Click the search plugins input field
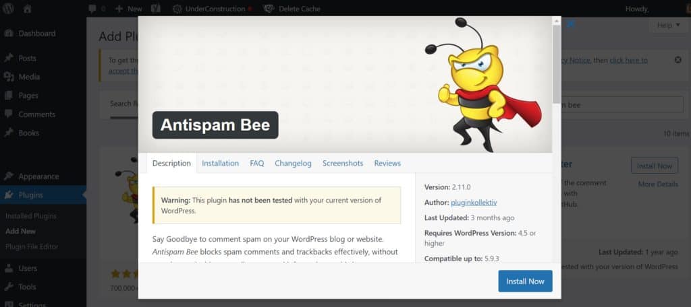Image resolution: width=691 pixels, height=307 pixels. click(x=622, y=104)
